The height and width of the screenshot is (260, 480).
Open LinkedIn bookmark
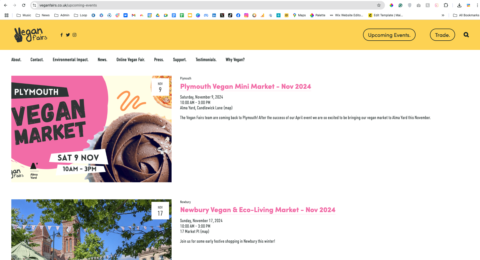click(x=214, y=15)
